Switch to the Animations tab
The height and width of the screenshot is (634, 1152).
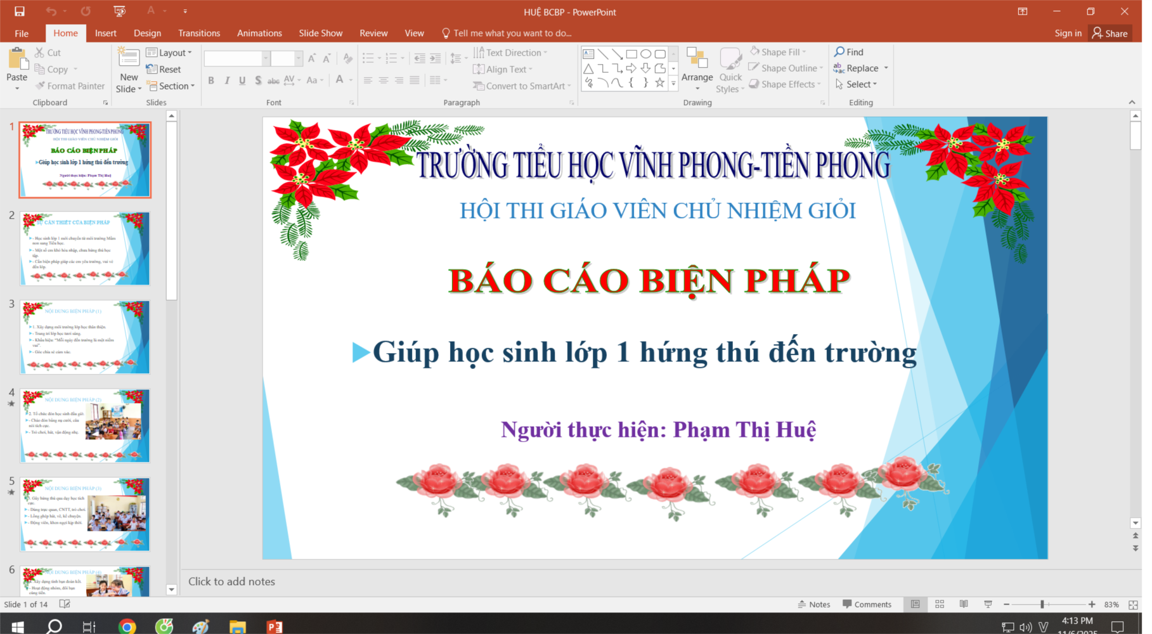pos(259,33)
